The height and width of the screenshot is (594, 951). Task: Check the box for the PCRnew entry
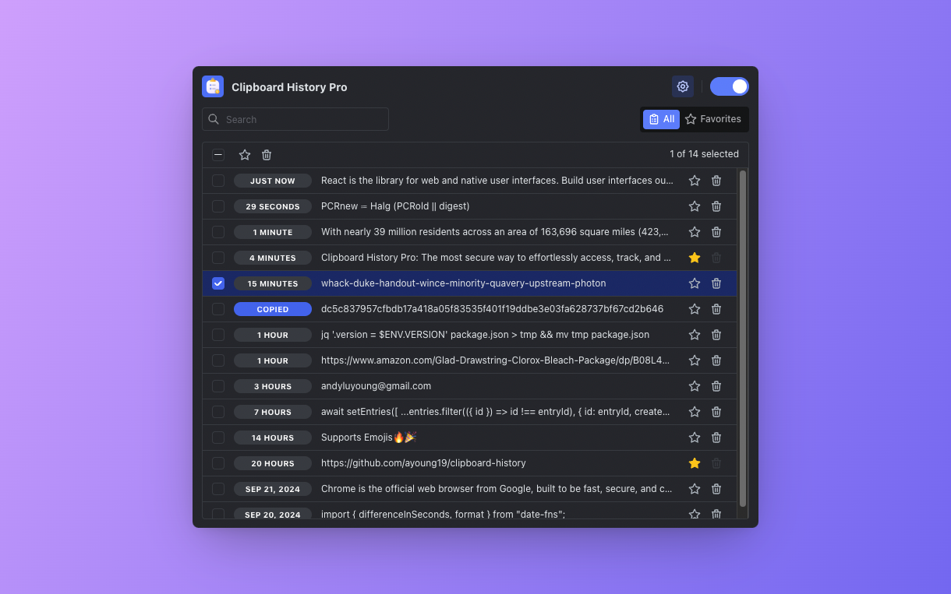coord(218,206)
